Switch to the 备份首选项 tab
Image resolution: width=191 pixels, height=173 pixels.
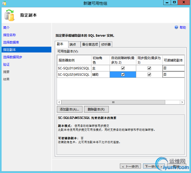[90, 44]
